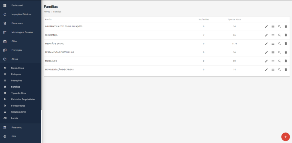Screen dimensions: 292x143
Task: Click magnifier icon on MOBILIÁRIO row
Action: tap(279, 61)
